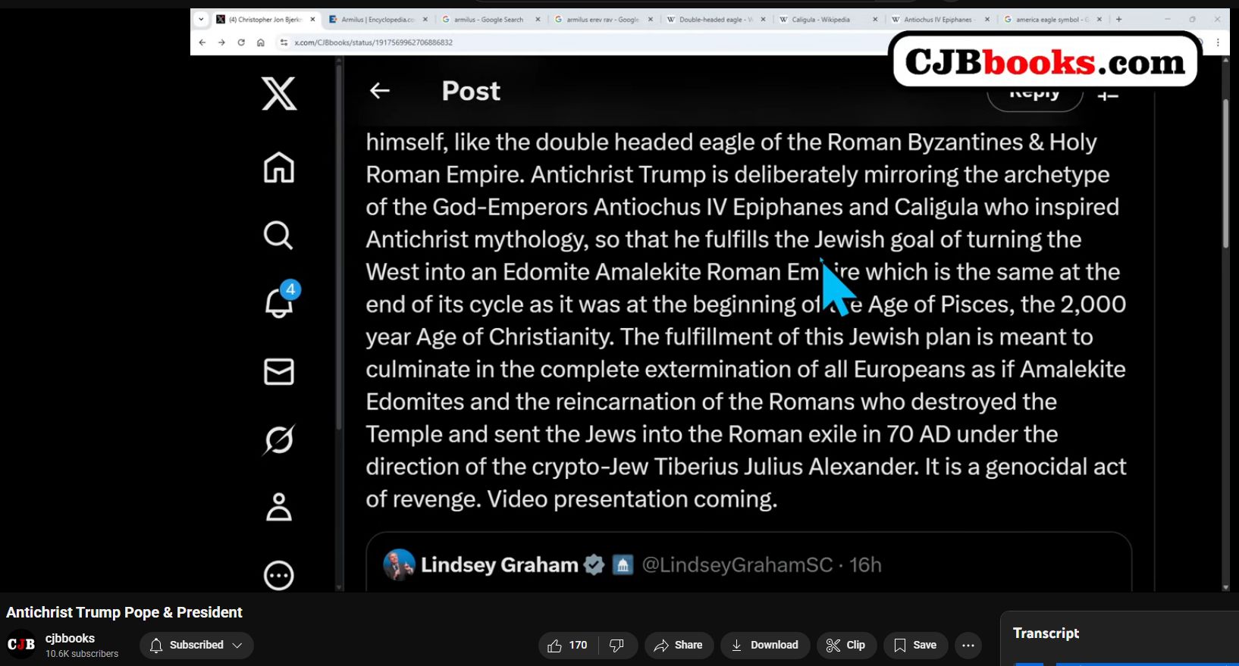The height and width of the screenshot is (666, 1239).
Task: Click the Share button
Action: pyautogui.click(x=679, y=646)
